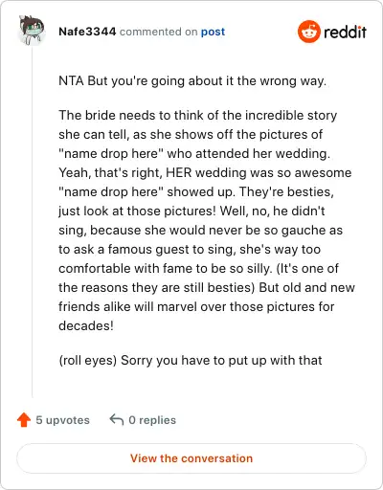Click the "(roll eyes) Sorry you have" line
The width and height of the screenshot is (383, 490).
(191, 361)
